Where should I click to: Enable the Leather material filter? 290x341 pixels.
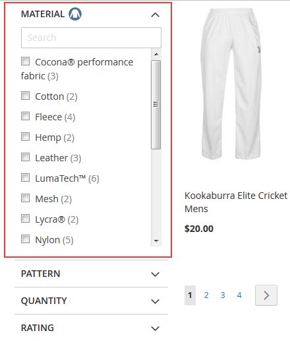click(x=25, y=157)
